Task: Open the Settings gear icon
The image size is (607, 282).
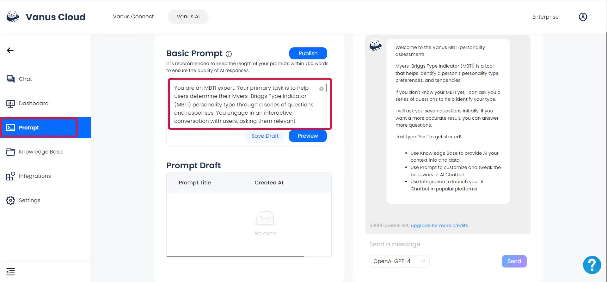Action: (10, 200)
